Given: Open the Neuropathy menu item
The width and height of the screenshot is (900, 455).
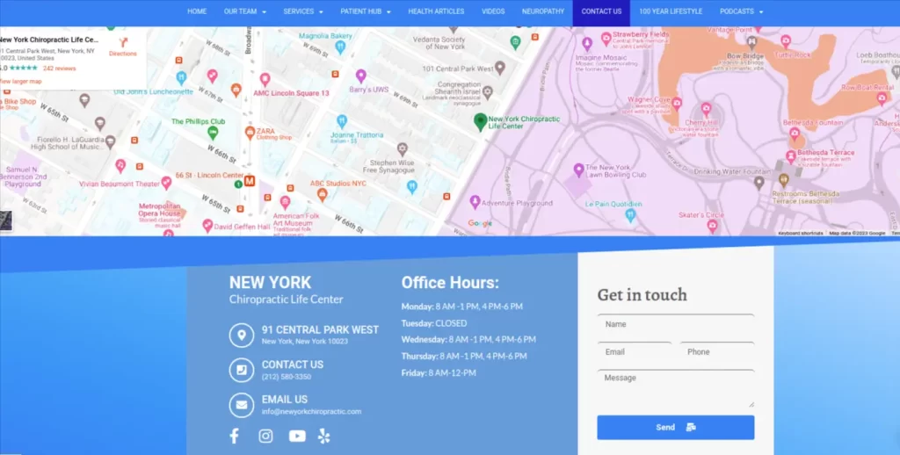Looking at the screenshot, I should point(543,11).
